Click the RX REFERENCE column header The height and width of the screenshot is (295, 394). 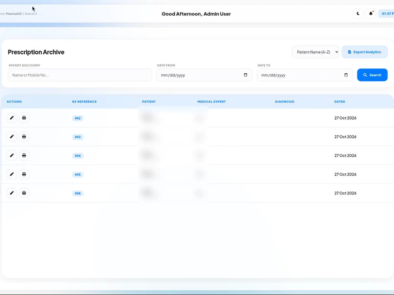[x=84, y=102]
